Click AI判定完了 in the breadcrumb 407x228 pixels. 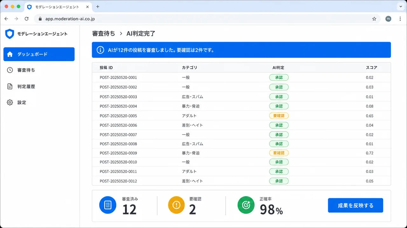click(x=141, y=33)
